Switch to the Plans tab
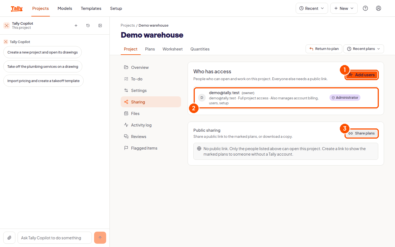Screen dimensions: 395x247 point(150,49)
